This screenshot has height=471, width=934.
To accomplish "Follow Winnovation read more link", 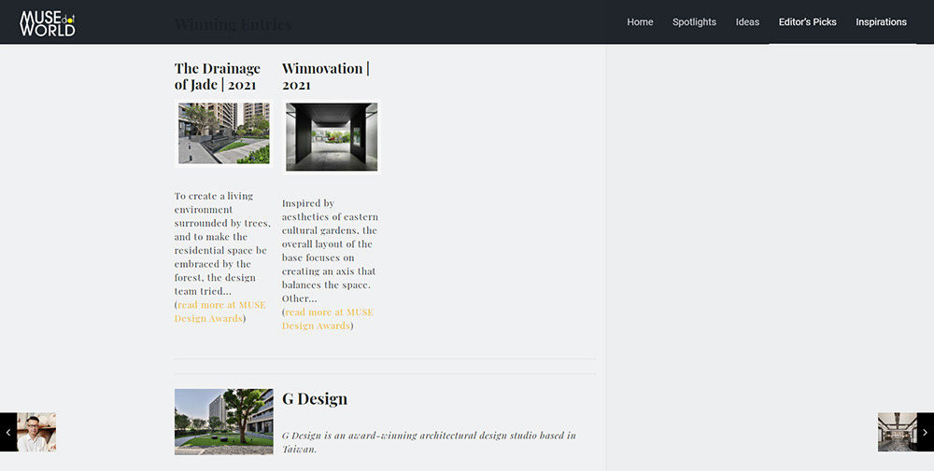I will coord(328,319).
